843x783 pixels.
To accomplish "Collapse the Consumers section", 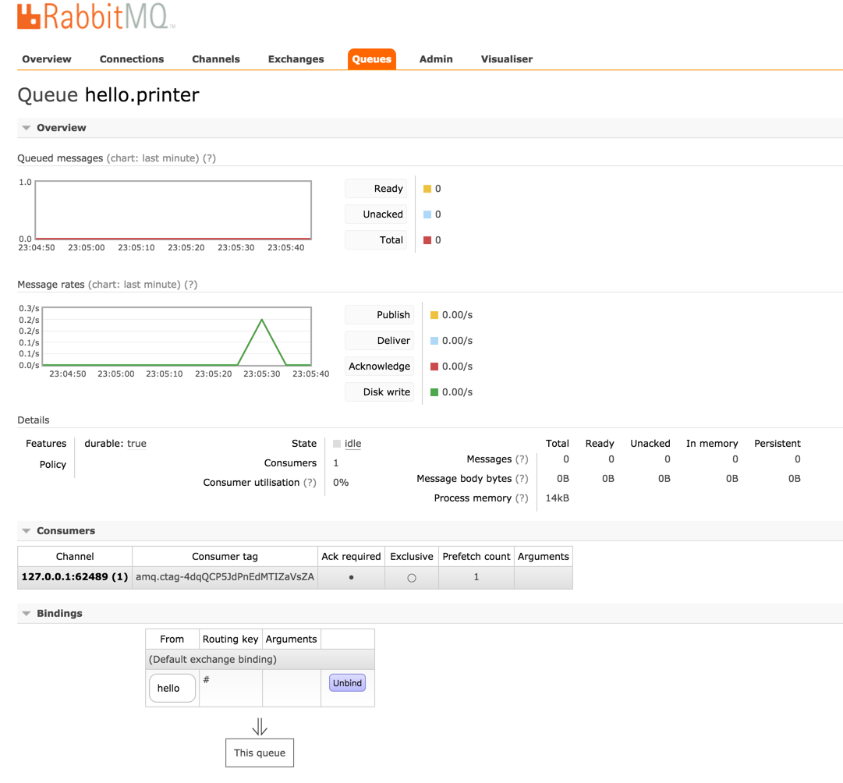I will click(x=27, y=531).
